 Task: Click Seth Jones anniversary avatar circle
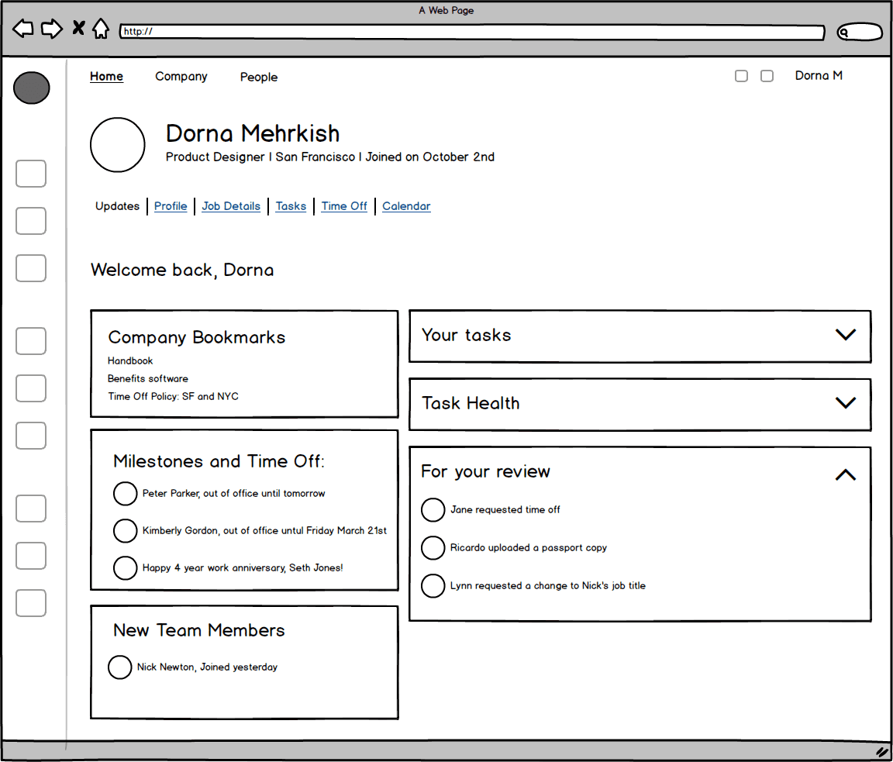click(x=126, y=567)
